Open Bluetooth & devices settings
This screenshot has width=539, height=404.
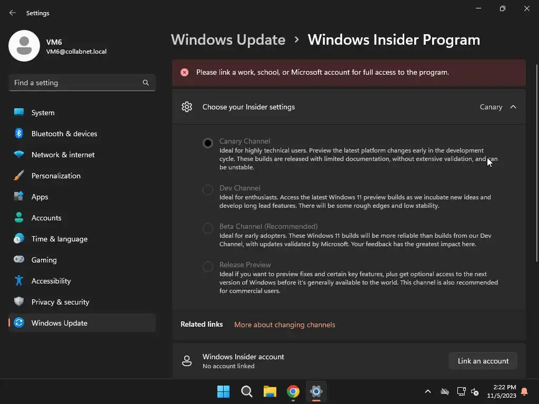pos(82,134)
